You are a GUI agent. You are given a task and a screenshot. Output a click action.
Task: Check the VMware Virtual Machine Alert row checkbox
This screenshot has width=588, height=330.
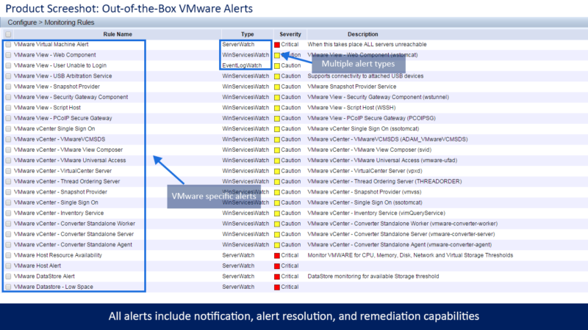click(8, 45)
